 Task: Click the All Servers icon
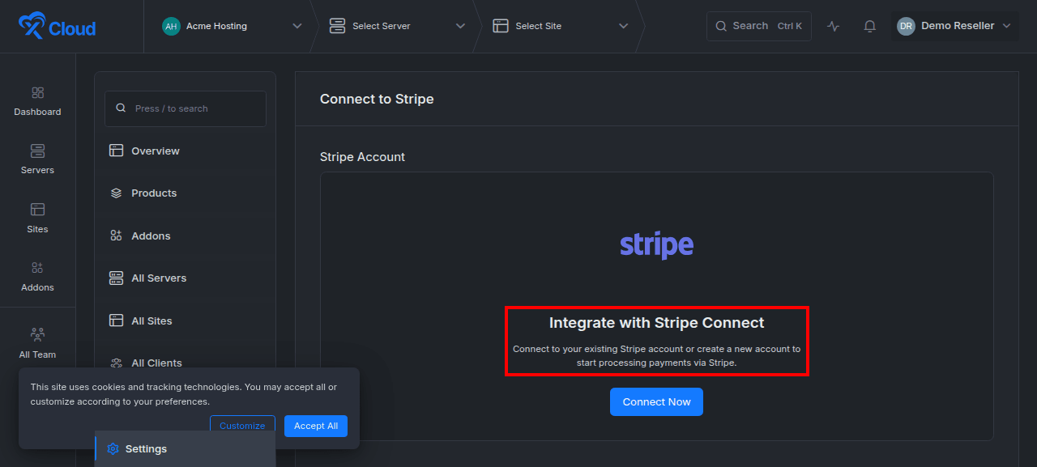(116, 278)
